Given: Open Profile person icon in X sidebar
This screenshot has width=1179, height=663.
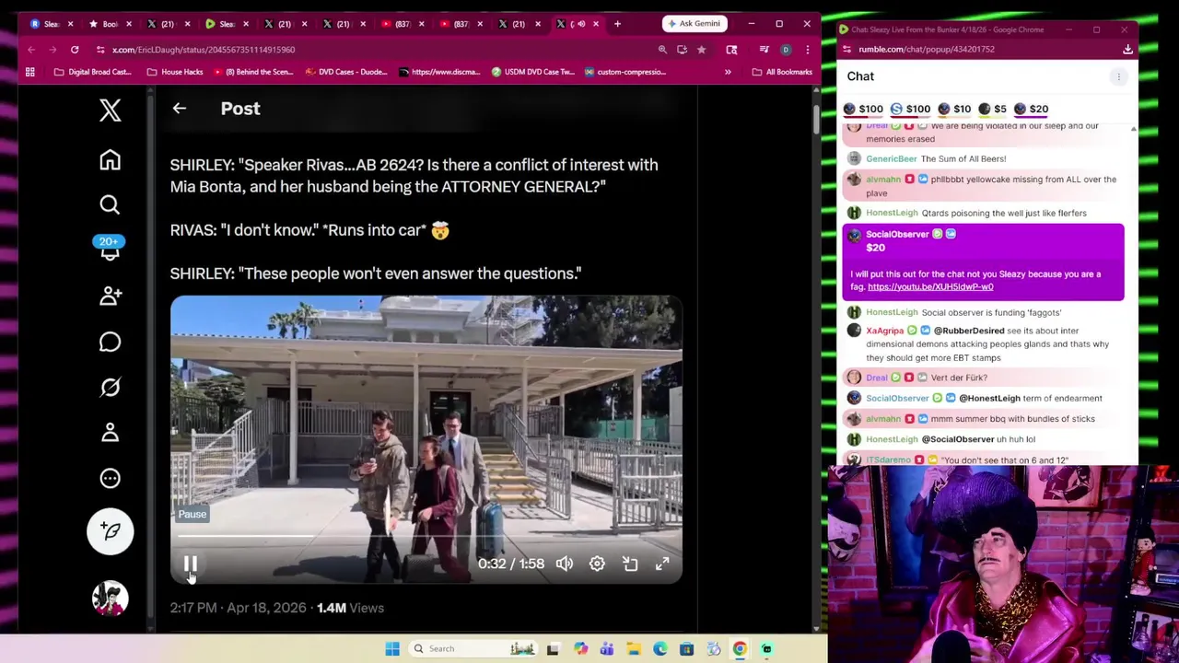Looking at the screenshot, I should [x=110, y=432].
